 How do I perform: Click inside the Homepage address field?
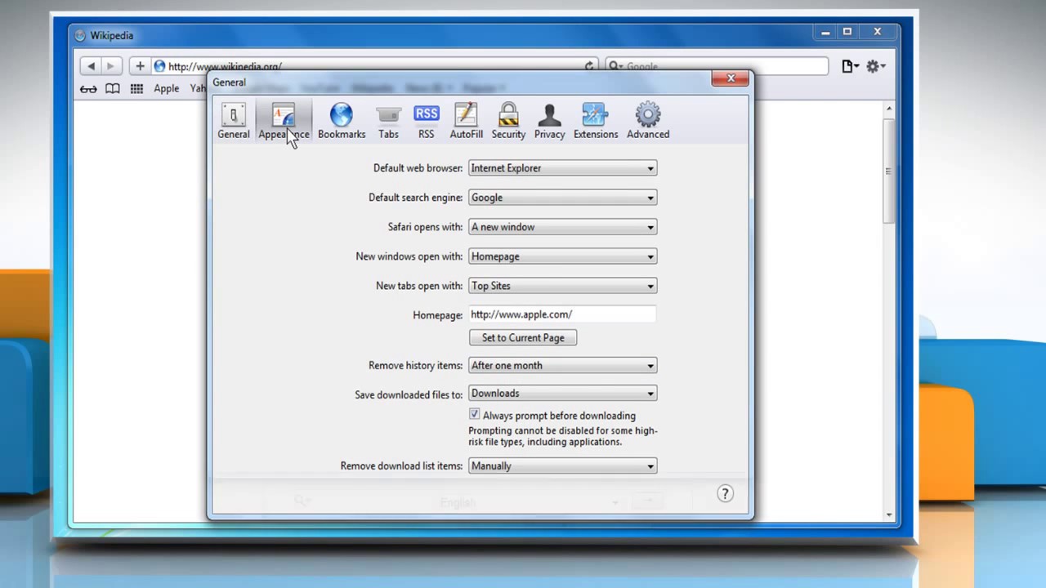(x=562, y=314)
